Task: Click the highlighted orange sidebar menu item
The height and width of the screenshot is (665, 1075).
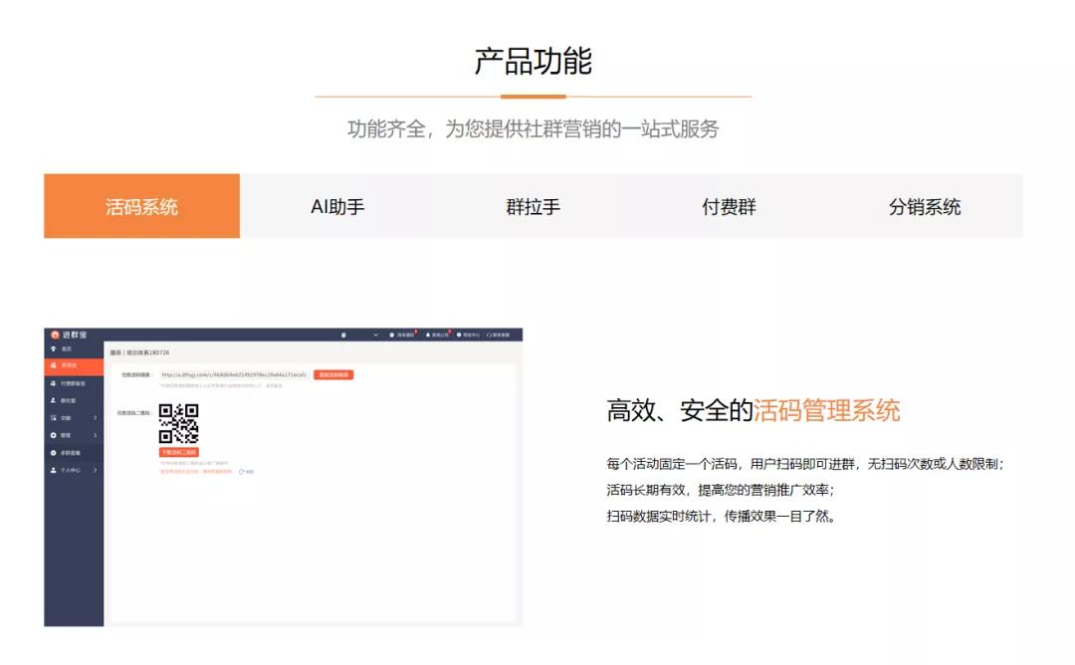Action: click(x=75, y=366)
